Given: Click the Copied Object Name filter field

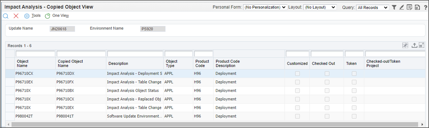Looking at the screenshot, I should pyautogui.click(x=81, y=54).
